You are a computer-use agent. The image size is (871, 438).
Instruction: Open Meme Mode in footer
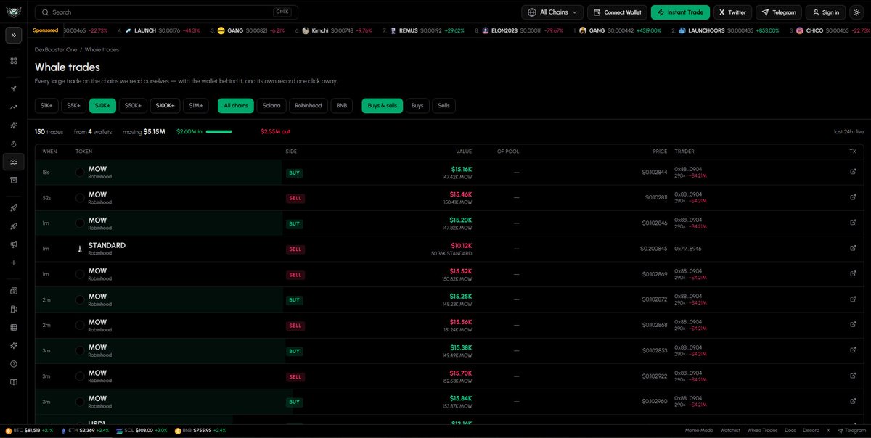(x=700, y=431)
